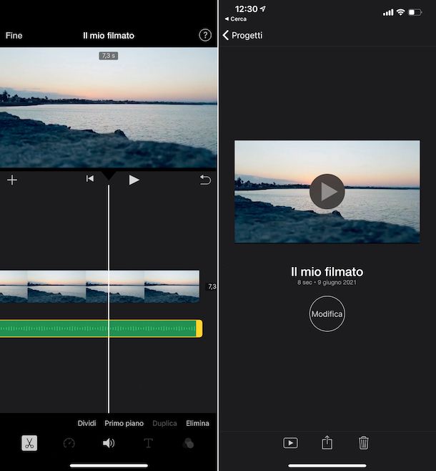The width and height of the screenshot is (436, 471).
Task: Play the project fullscreen via bottom icon
Action: pos(290,443)
